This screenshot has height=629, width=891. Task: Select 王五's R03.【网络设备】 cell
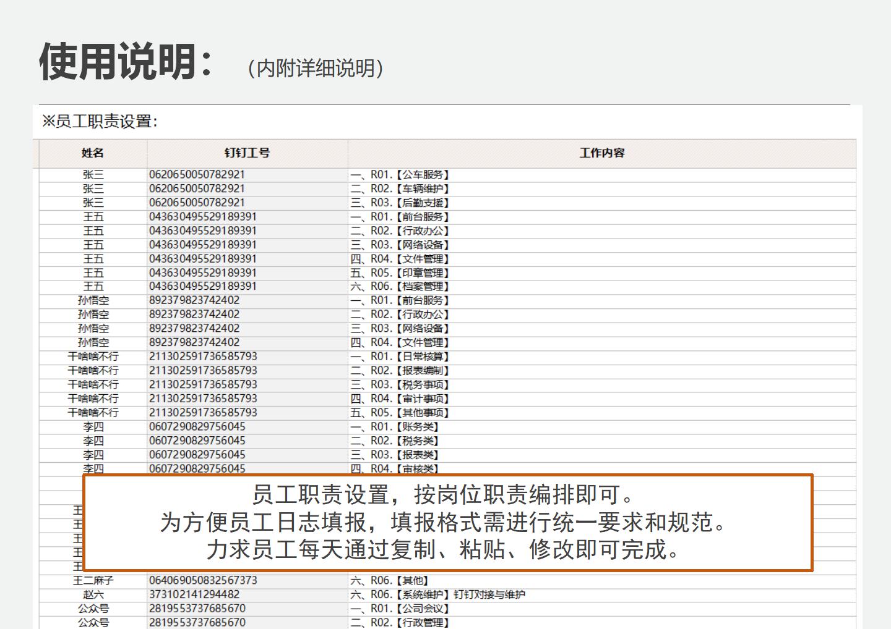pos(602,245)
